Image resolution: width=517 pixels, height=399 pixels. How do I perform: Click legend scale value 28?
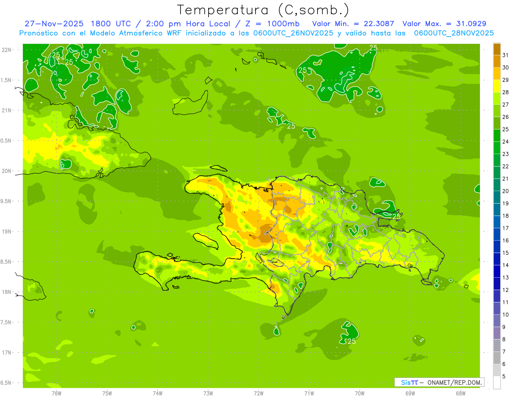point(505,92)
